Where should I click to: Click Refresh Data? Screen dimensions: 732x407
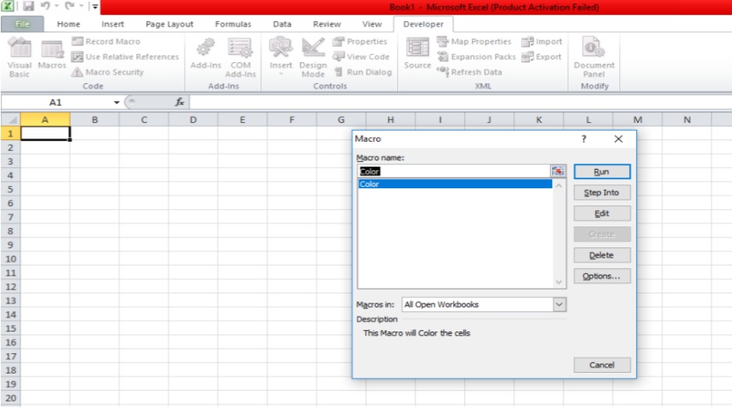pyautogui.click(x=469, y=72)
